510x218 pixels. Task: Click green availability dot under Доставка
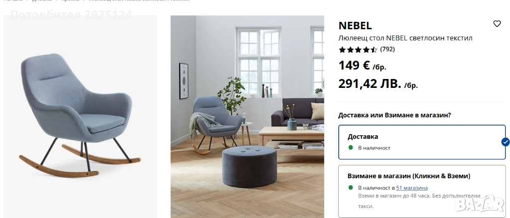tap(351, 147)
